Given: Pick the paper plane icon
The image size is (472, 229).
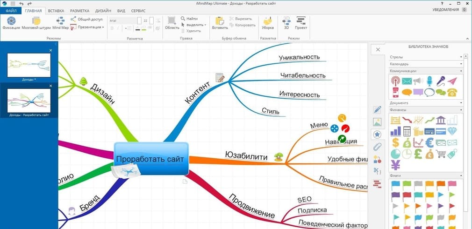Looking at the screenshot, I should tap(452, 81).
